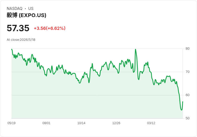This screenshot has width=197, height=137.
Task: Click the stock name 毅博 (EXPO.US)
Action: tap(26, 15)
